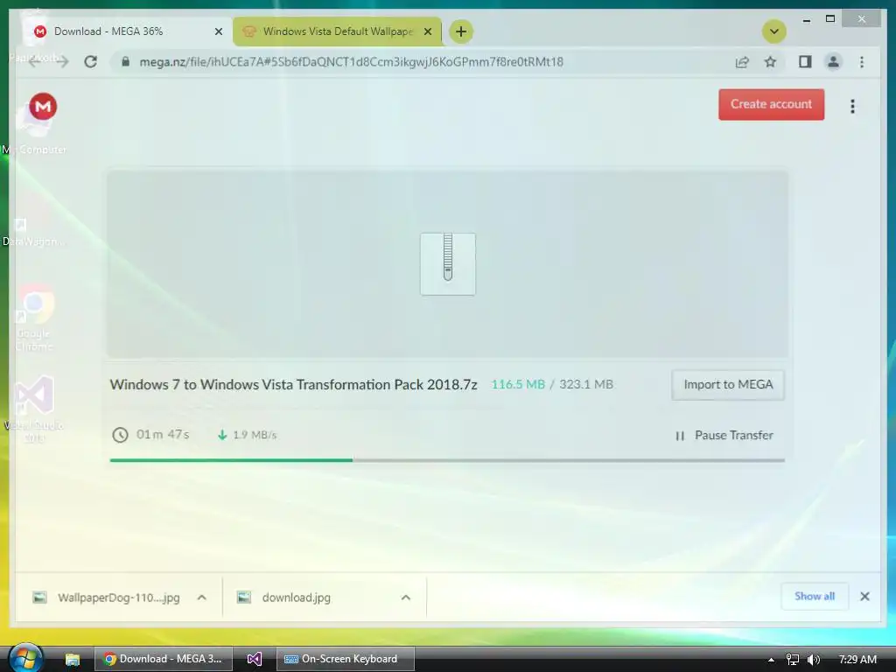Click the clock remaining-time icon

(x=120, y=435)
